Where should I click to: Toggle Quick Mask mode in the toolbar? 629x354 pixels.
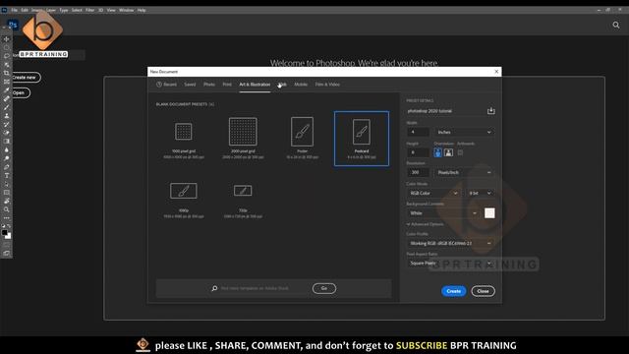7,245
